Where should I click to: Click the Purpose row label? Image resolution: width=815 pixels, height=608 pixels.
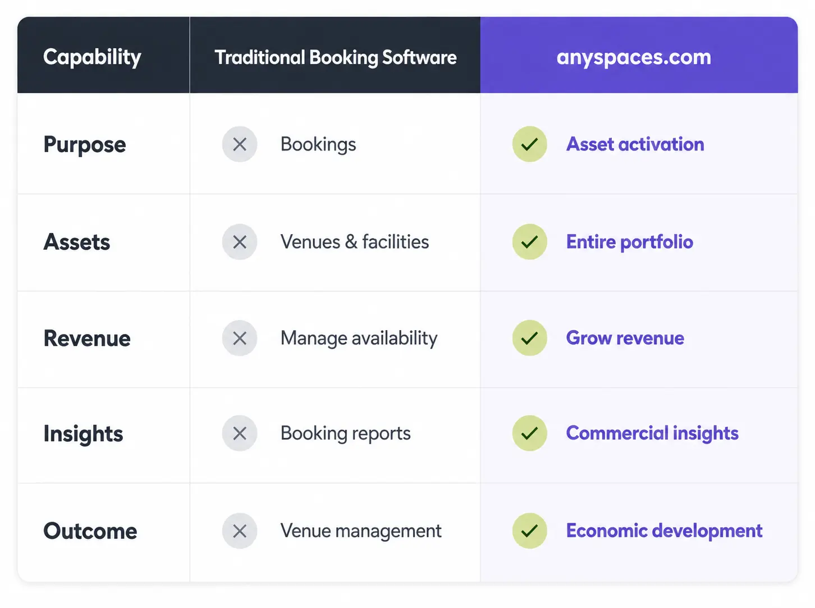click(x=85, y=145)
